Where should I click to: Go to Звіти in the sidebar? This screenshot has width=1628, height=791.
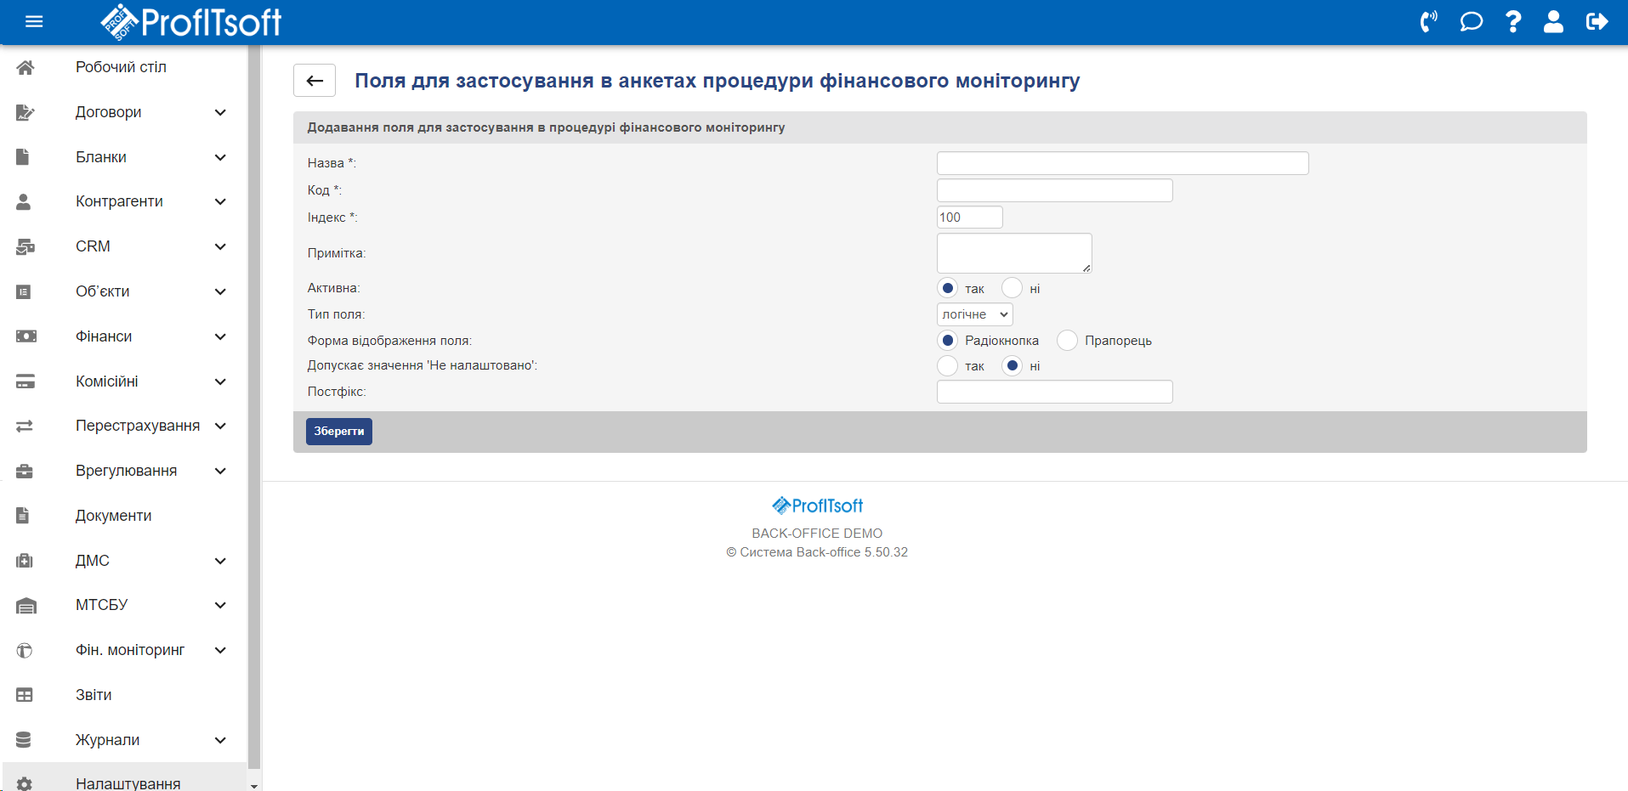click(x=94, y=695)
